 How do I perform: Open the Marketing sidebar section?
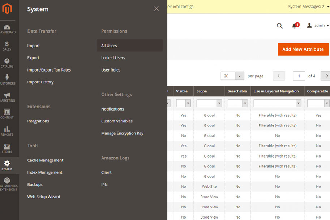[x=7, y=97]
